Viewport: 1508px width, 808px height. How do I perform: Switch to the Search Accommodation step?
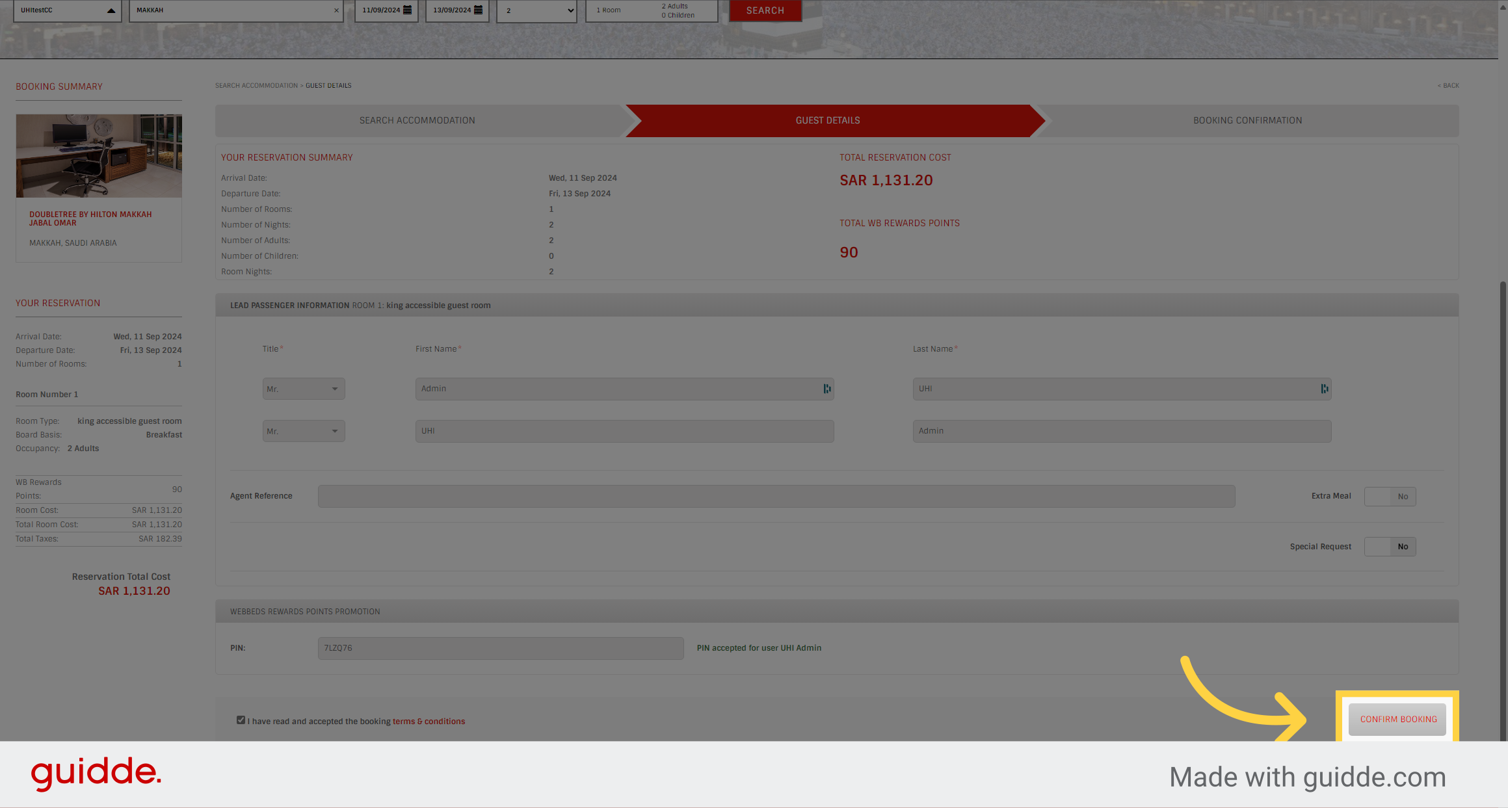click(417, 120)
